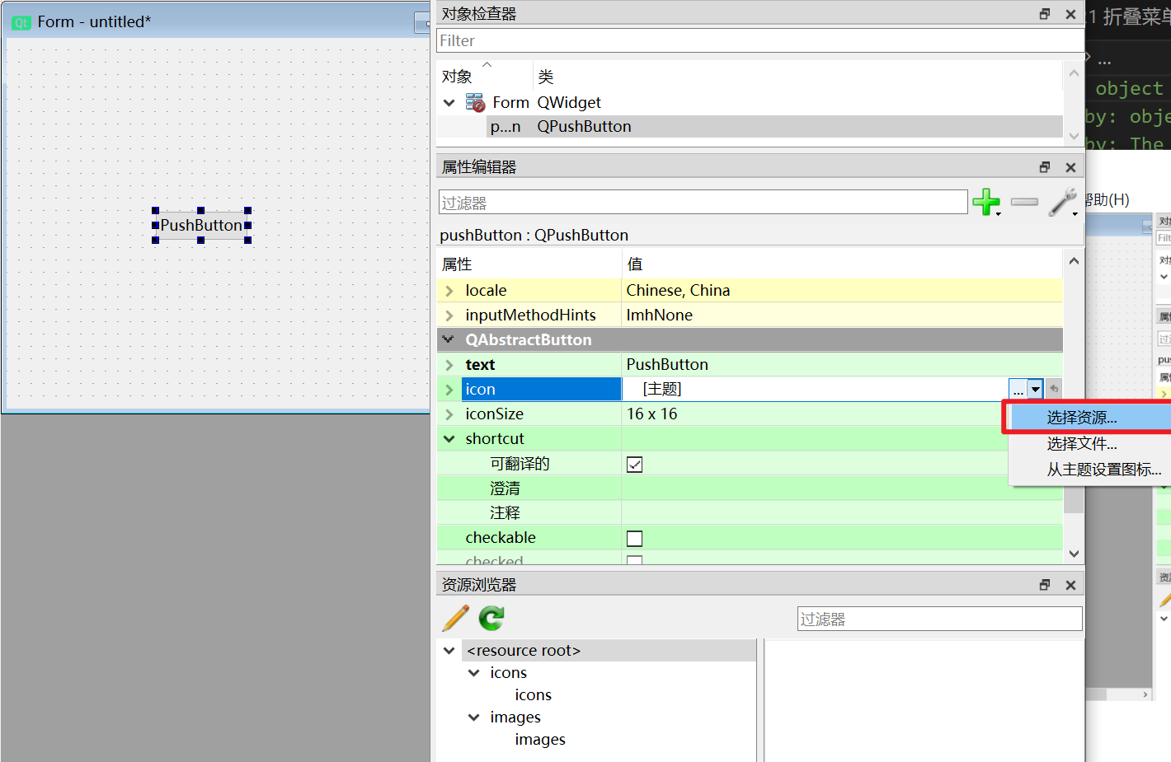Open the wrench configure property editor icon
Screen dimensions: 1171x762
1062,202
